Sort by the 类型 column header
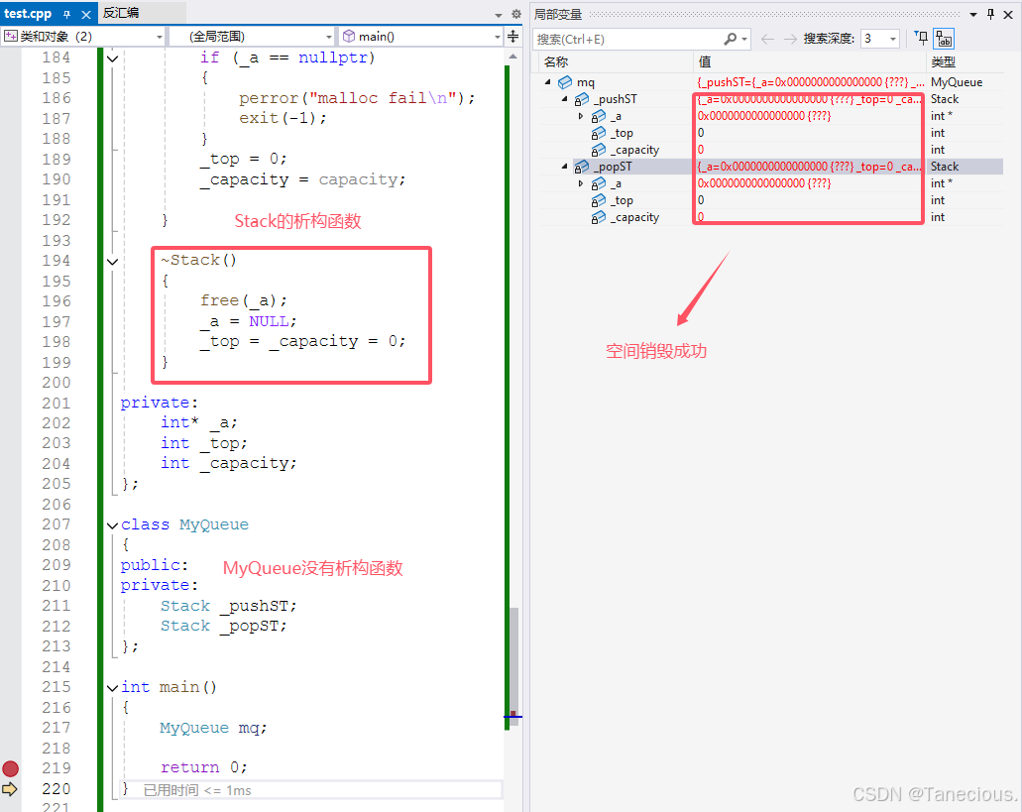This screenshot has height=812, width=1022. coord(965,61)
